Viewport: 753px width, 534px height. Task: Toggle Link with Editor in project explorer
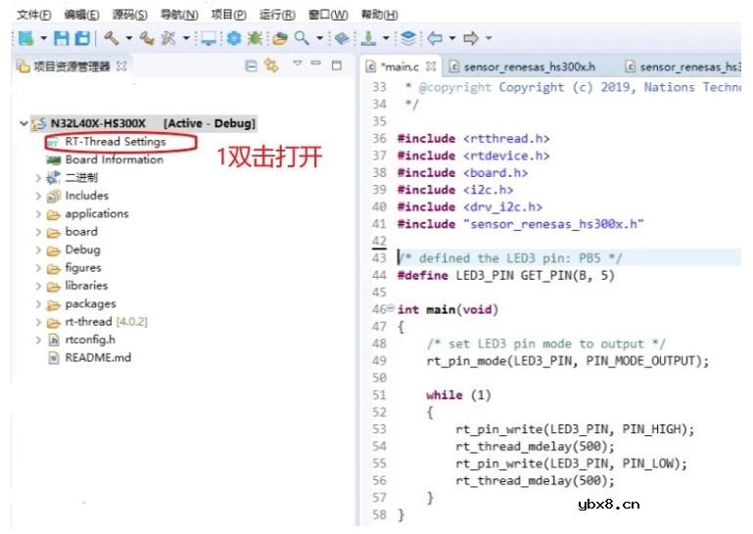(x=271, y=66)
